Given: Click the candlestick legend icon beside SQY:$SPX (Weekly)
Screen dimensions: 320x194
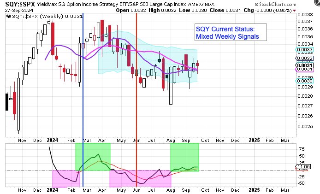Looking at the screenshot, I should 8,17.
